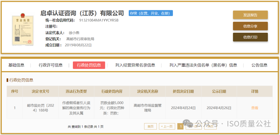Click authority cell 高邮市市场监督管理局
The width and height of the screenshot is (280, 135).
pyautogui.click(x=148, y=108)
